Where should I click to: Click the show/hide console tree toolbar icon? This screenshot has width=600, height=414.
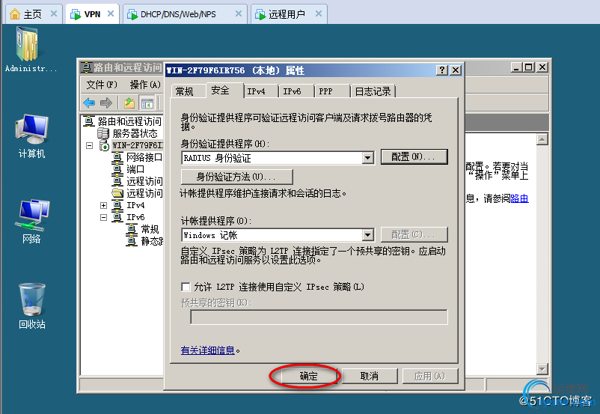point(147,103)
